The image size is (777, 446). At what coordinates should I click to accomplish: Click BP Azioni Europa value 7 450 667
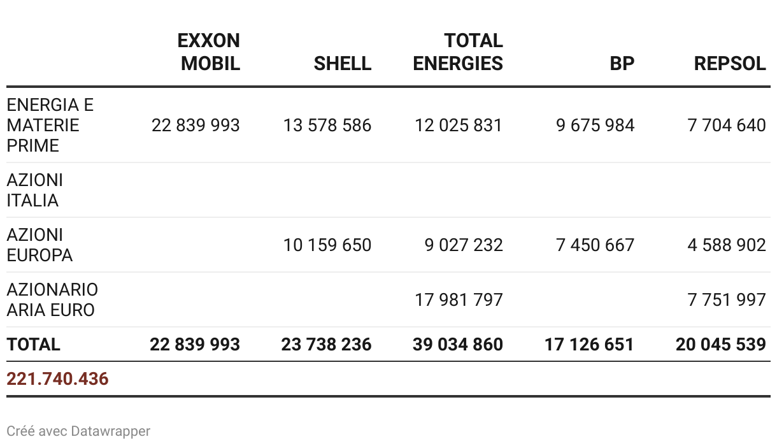(x=595, y=245)
